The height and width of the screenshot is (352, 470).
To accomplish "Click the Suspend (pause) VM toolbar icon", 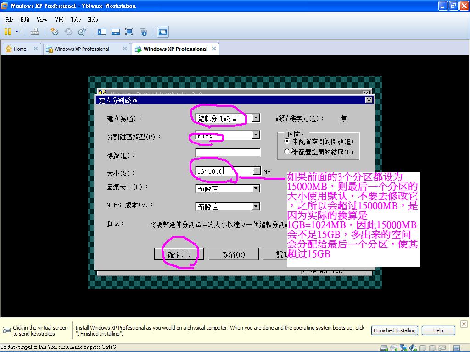I will click(8, 32).
